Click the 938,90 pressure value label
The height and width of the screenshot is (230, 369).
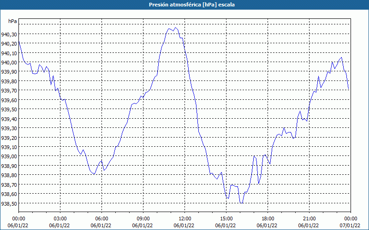9,166
